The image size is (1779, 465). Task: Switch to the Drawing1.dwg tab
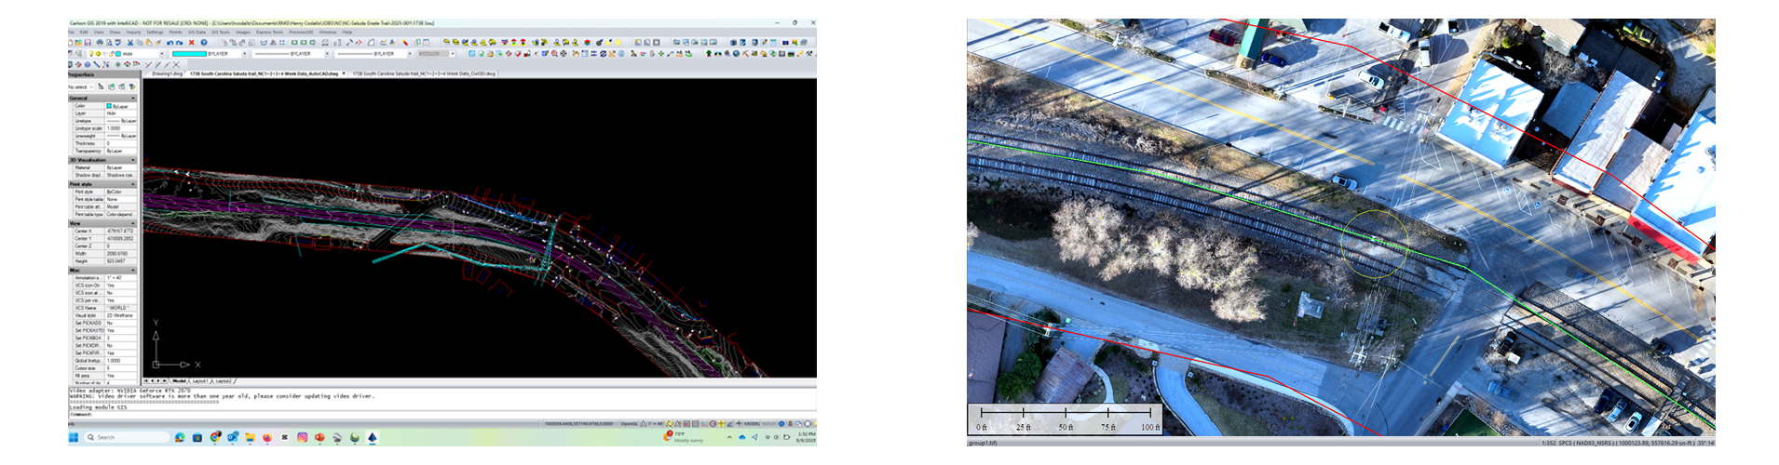click(x=168, y=73)
